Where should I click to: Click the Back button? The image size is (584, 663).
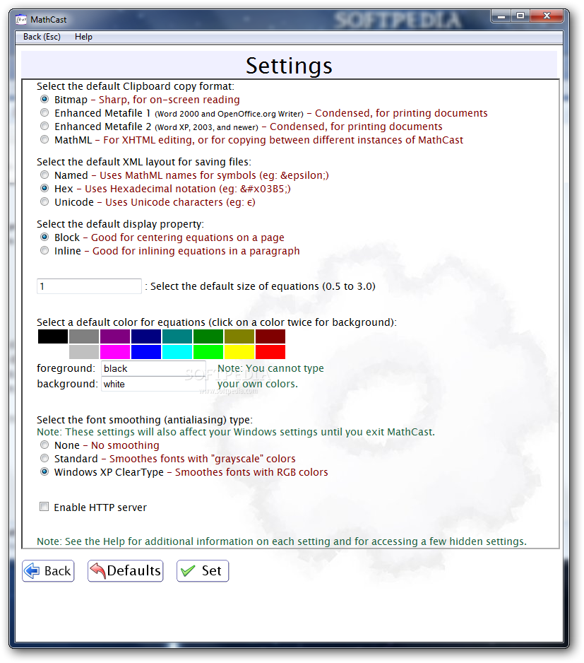click(x=48, y=571)
